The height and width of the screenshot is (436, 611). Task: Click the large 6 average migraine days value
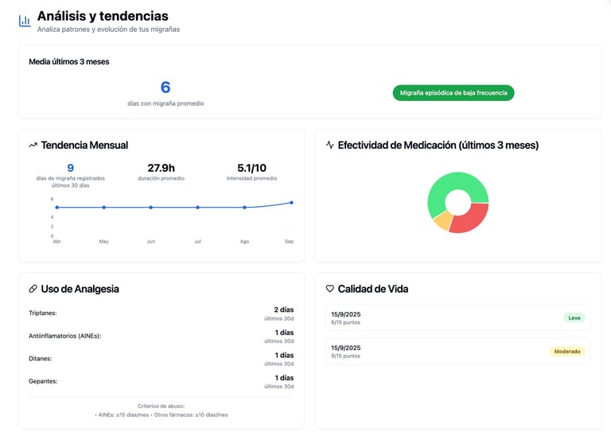(165, 88)
